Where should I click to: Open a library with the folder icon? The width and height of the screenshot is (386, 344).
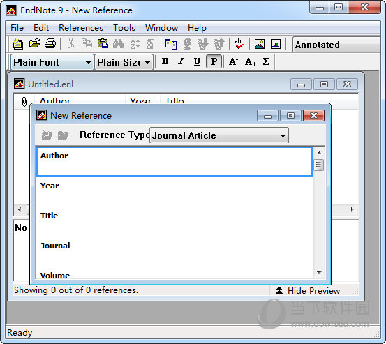coord(34,44)
